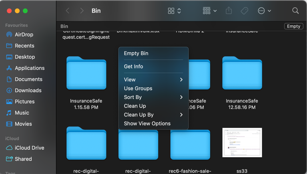Select the InsuranceSafe 1.15.58 PM folder icon
Viewport: 307px width, 174px height.
[86, 73]
